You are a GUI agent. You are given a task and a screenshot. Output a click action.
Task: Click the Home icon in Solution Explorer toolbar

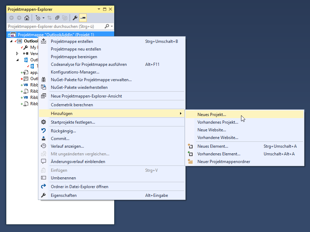(x=27, y=18)
